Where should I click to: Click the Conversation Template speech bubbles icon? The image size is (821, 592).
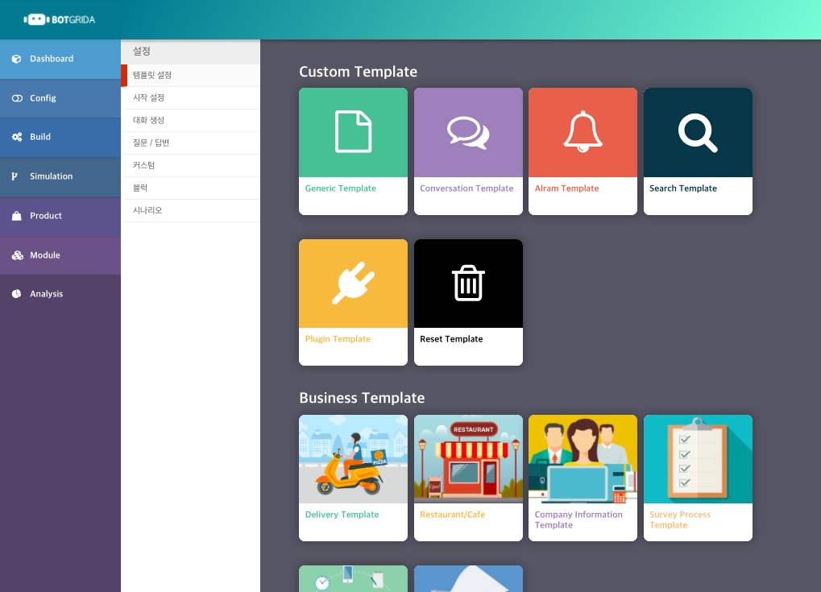[x=468, y=133]
